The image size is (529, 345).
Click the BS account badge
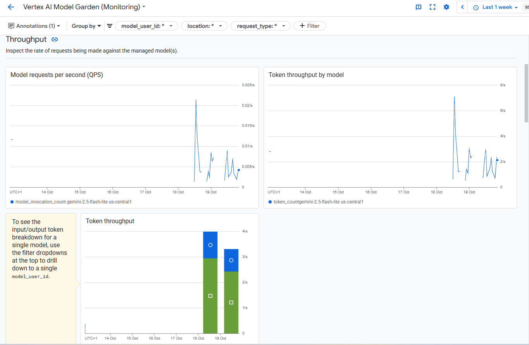526,7
